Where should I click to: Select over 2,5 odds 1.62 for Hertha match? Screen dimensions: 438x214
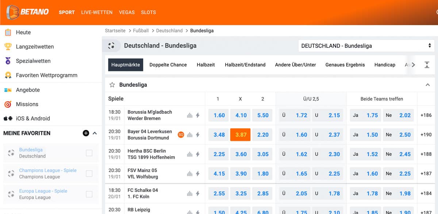point(295,154)
